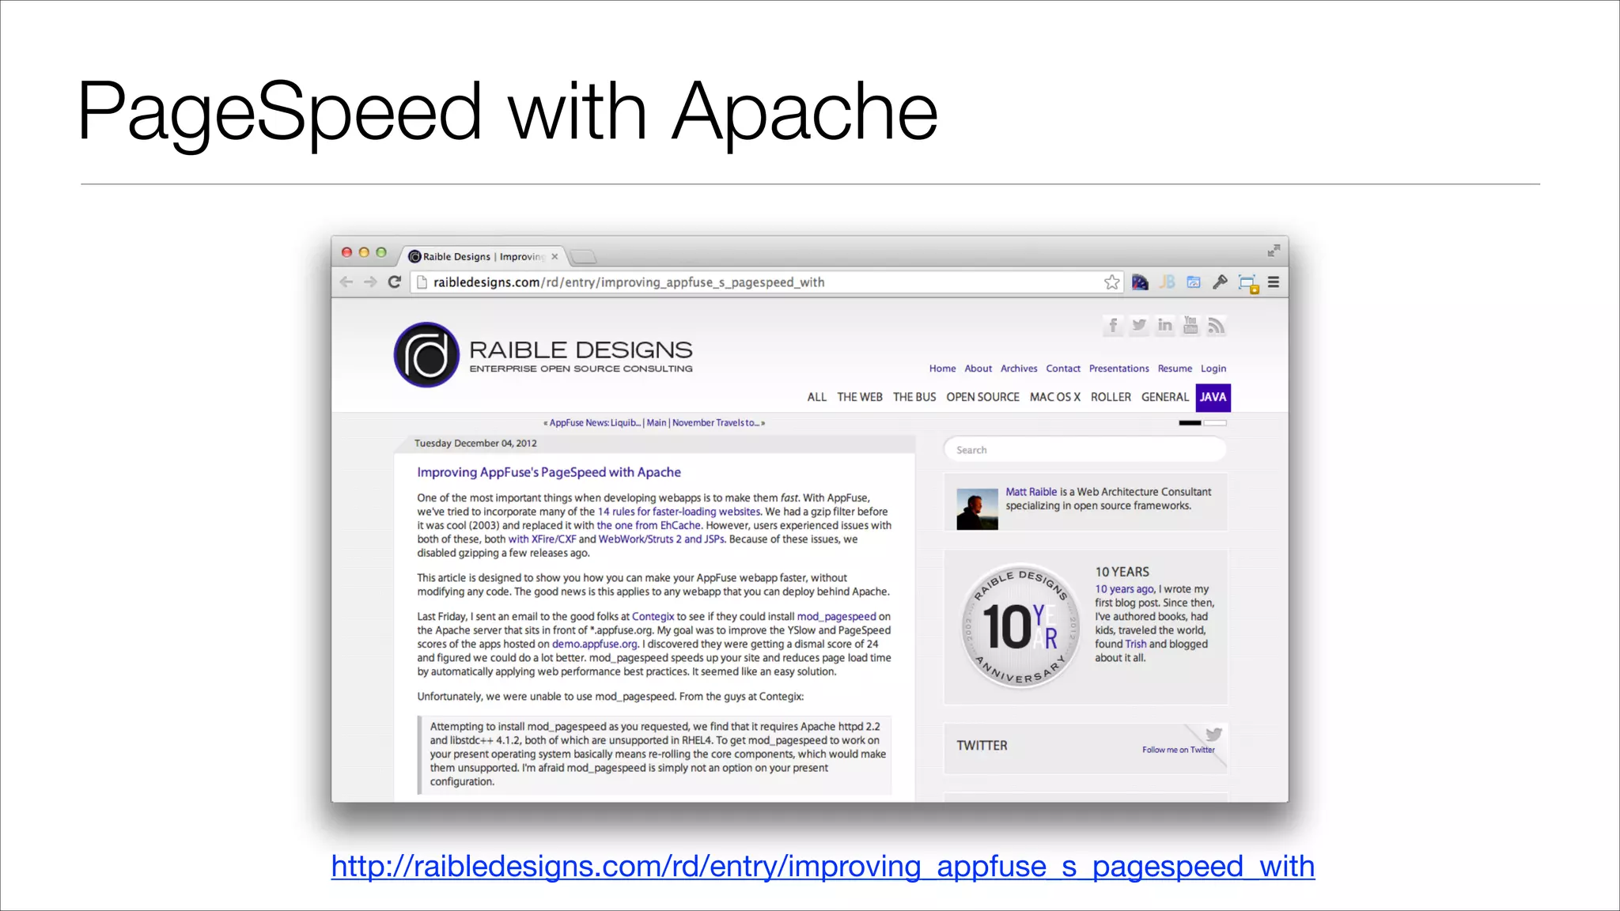Click Follow me on Twitter link

[1178, 750]
